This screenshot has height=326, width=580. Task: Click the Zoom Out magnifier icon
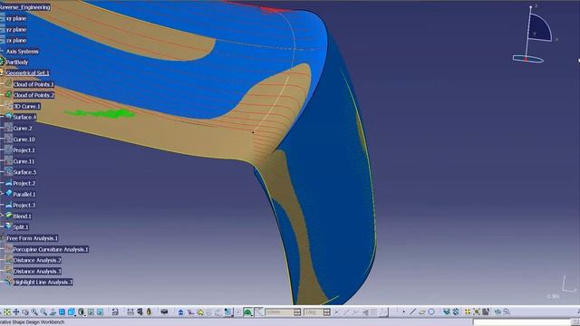43,312
